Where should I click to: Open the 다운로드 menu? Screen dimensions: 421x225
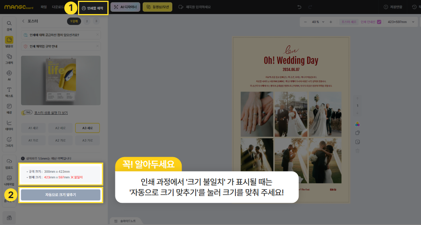coord(58,7)
